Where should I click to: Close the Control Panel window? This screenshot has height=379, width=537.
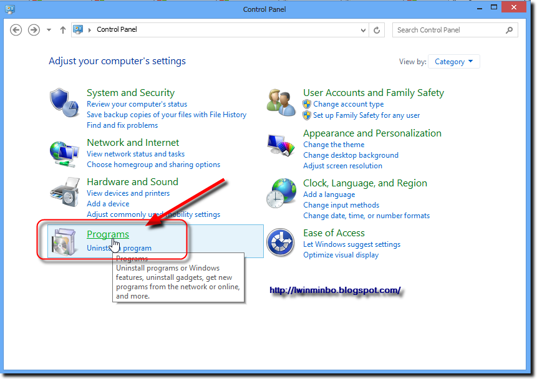(x=513, y=7)
